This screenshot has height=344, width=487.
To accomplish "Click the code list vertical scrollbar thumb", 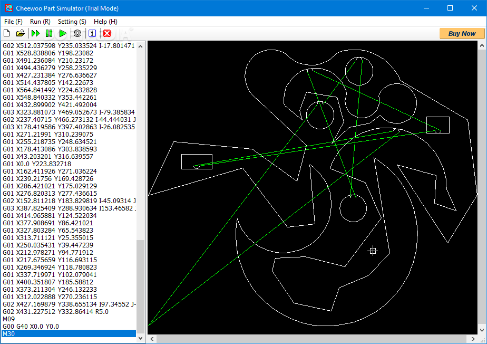I will pos(140,286).
